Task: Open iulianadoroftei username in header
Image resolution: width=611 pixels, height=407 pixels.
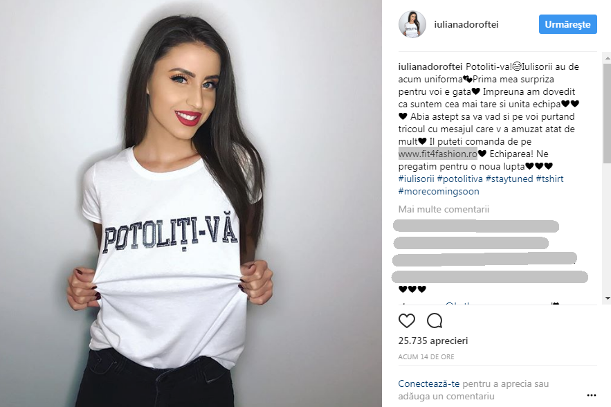Action: pyautogui.click(x=466, y=24)
